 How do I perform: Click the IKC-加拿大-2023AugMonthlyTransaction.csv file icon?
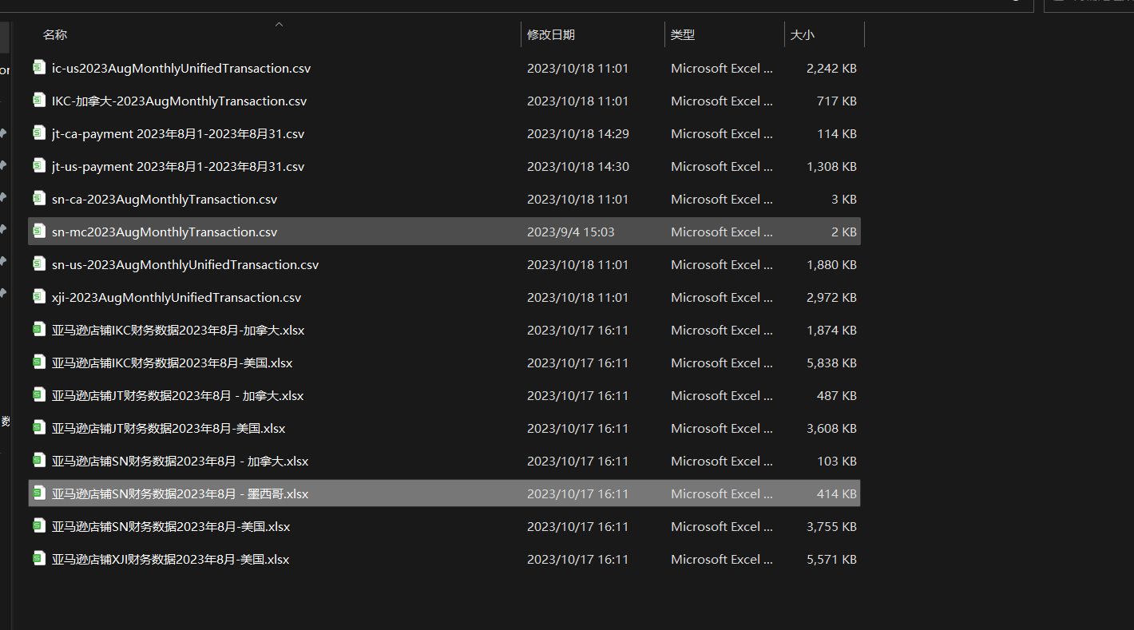(39, 101)
